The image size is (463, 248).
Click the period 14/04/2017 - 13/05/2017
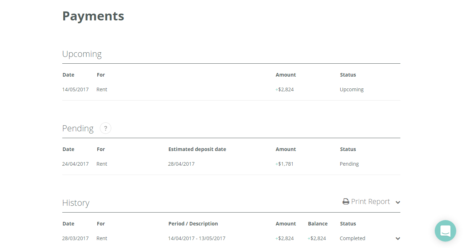196,238
